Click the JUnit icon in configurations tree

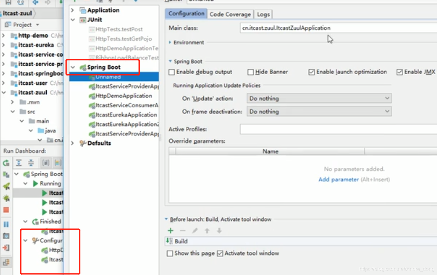pyautogui.click(x=83, y=20)
